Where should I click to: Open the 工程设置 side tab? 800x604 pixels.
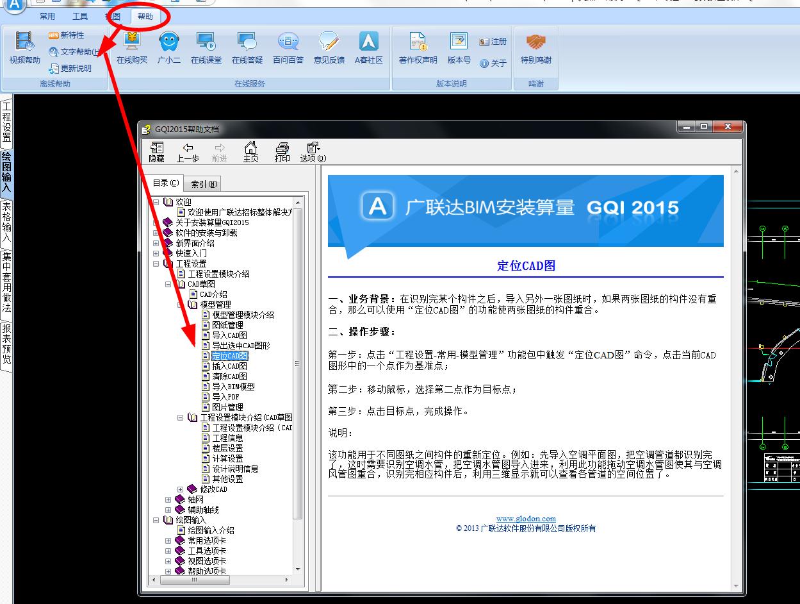pos(6,122)
